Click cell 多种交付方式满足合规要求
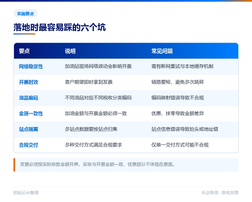The width and height of the screenshot is (252, 202). 94,145
